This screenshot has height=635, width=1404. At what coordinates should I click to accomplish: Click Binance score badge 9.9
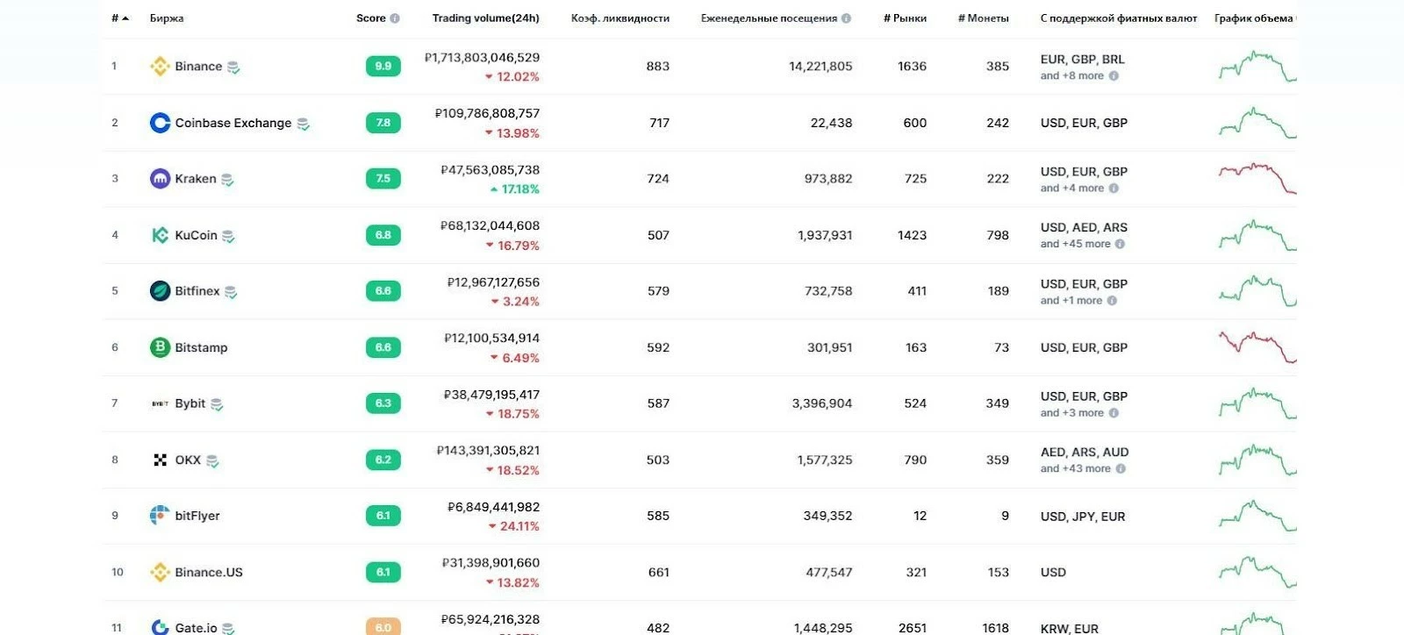[383, 66]
